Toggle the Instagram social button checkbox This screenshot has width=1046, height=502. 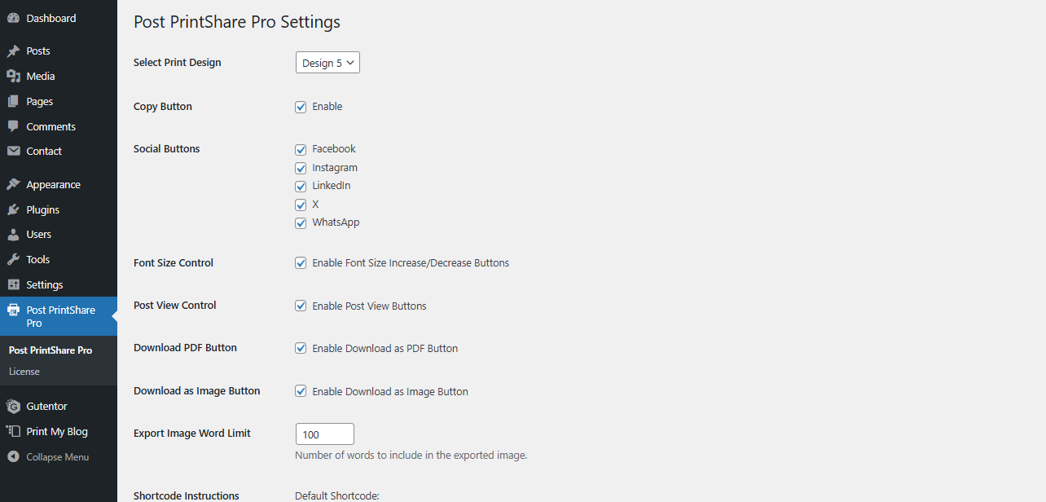[x=301, y=168]
